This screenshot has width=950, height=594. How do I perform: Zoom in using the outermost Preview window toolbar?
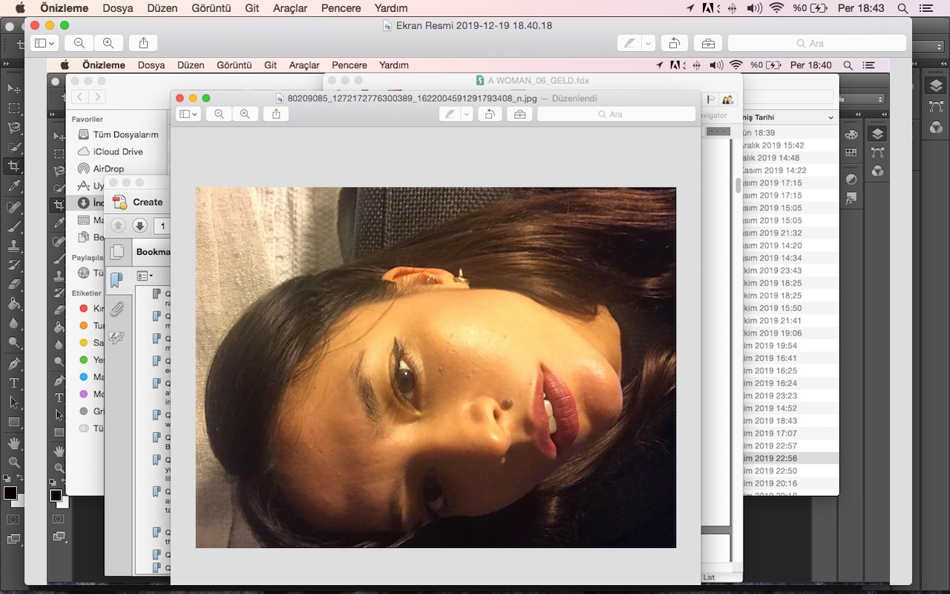pos(108,43)
